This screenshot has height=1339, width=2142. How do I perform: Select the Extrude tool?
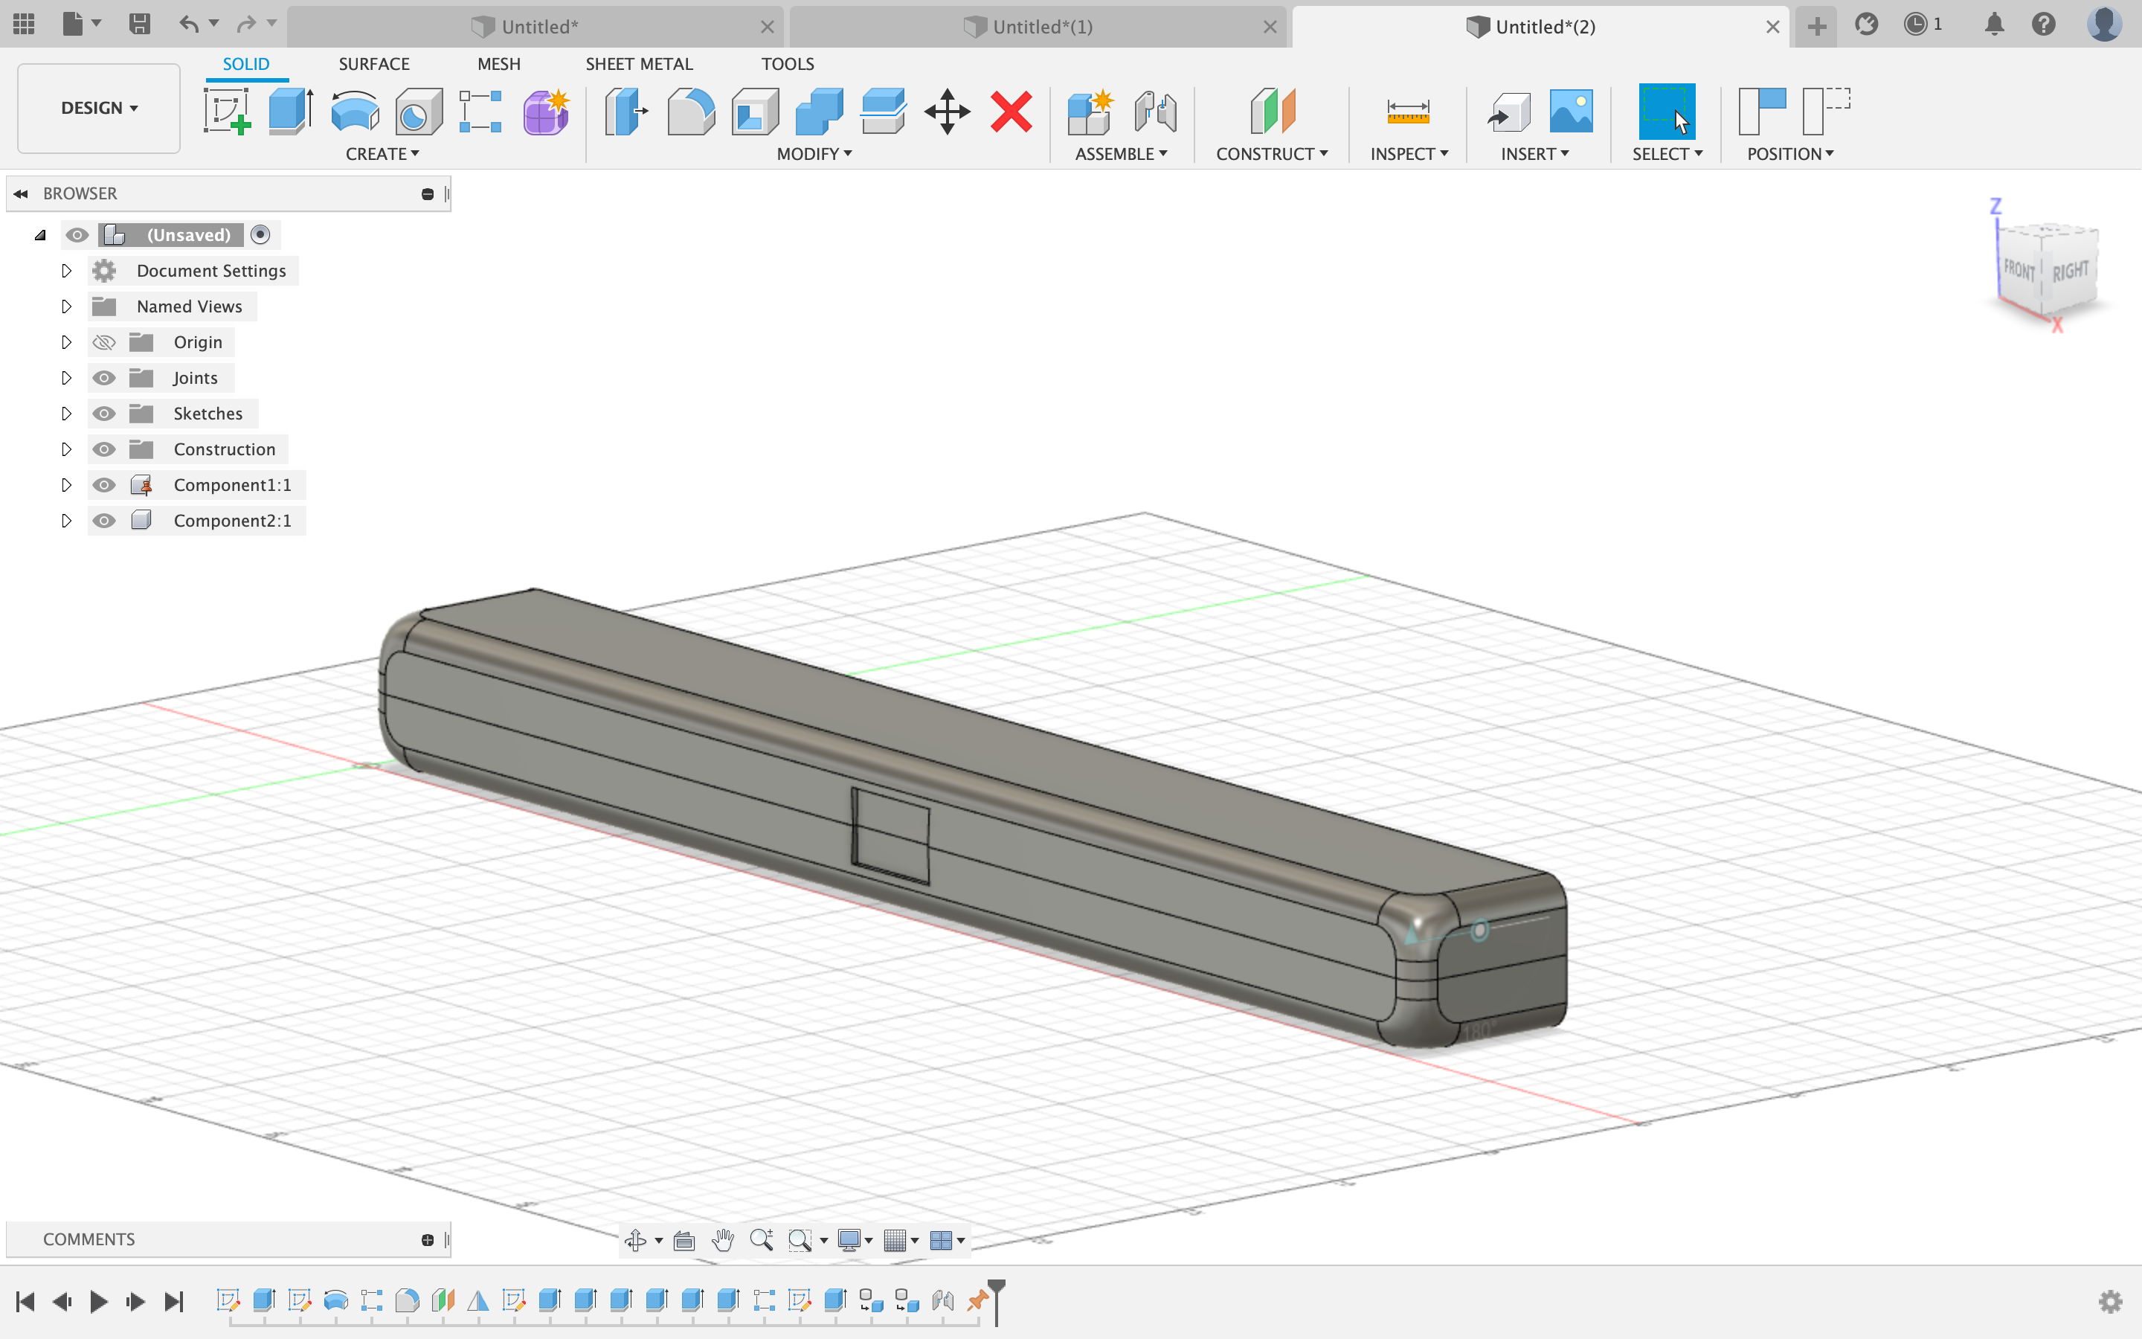(290, 112)
